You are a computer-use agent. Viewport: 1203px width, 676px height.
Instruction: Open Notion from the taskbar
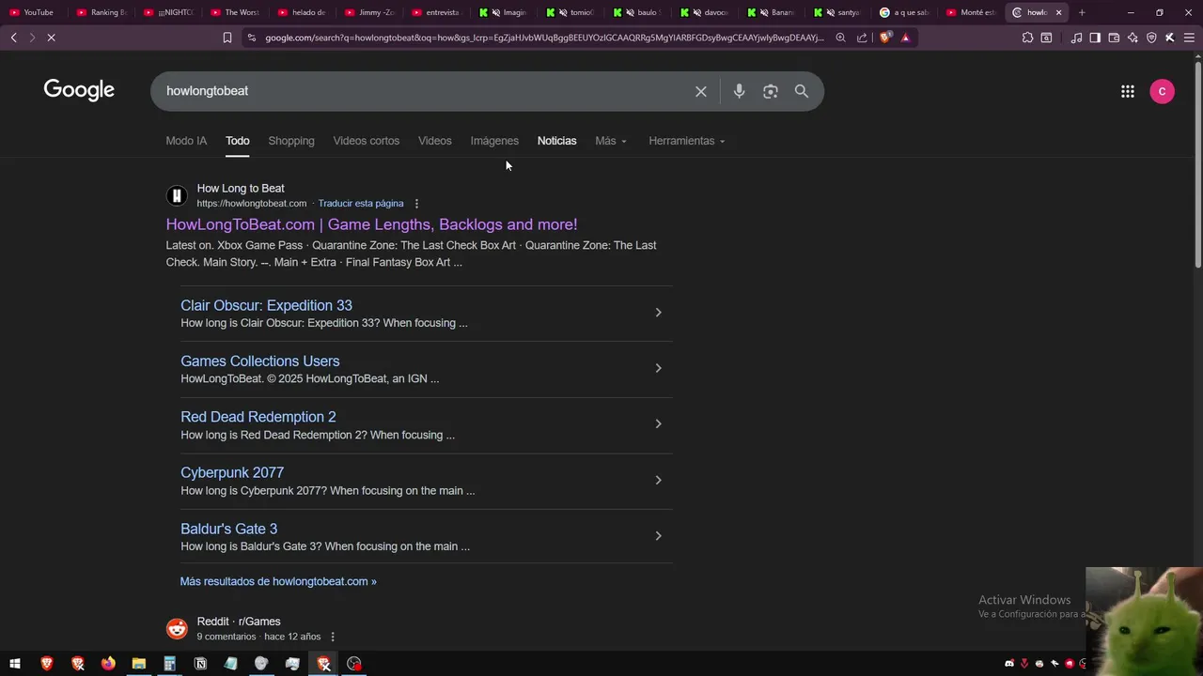(200, 664)
